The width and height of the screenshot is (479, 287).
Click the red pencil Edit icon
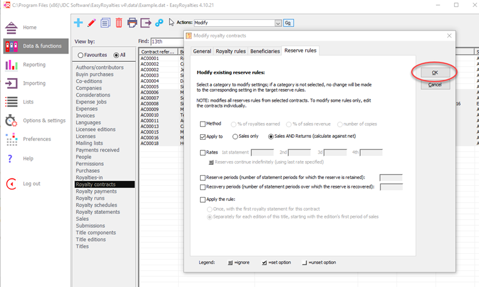92,22
